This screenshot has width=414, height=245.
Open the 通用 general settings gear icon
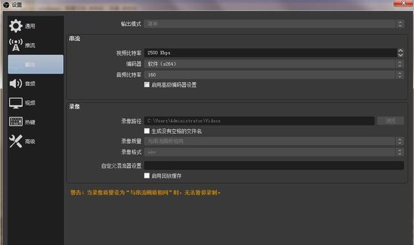(16, 26)
